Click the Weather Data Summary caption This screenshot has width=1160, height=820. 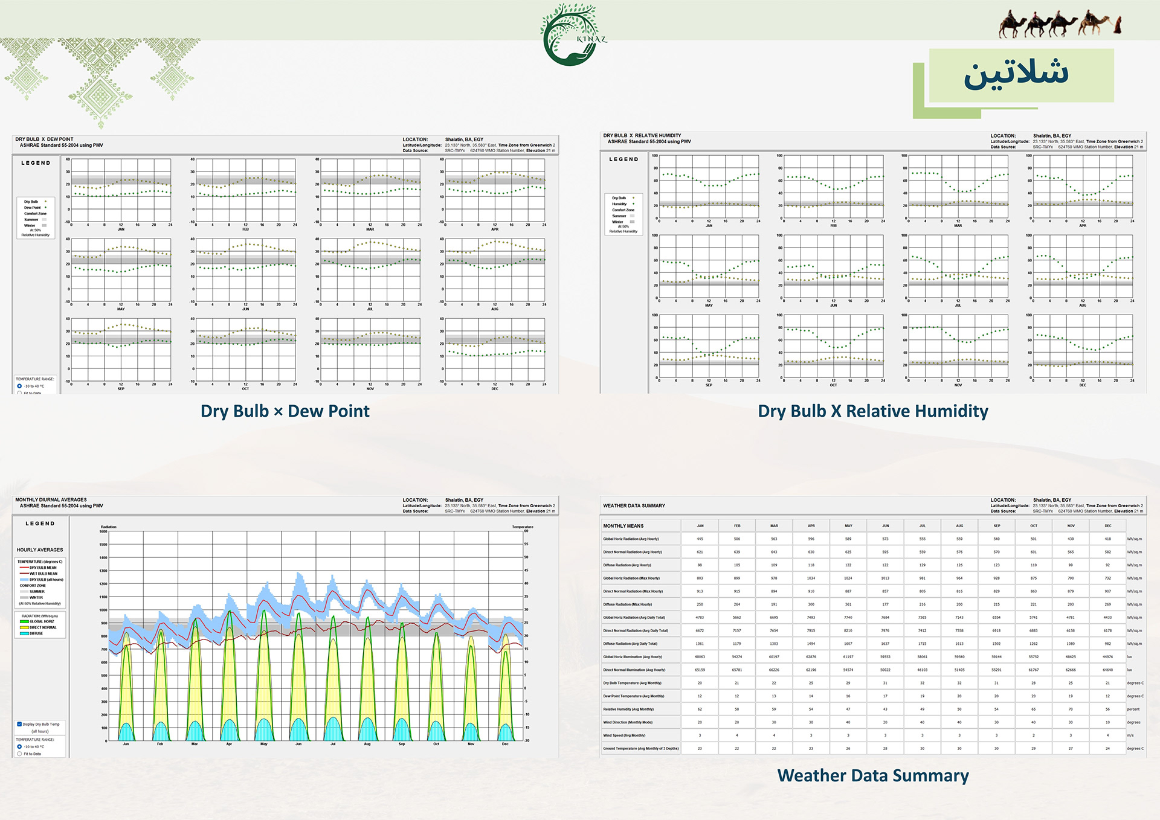[872, 775]
